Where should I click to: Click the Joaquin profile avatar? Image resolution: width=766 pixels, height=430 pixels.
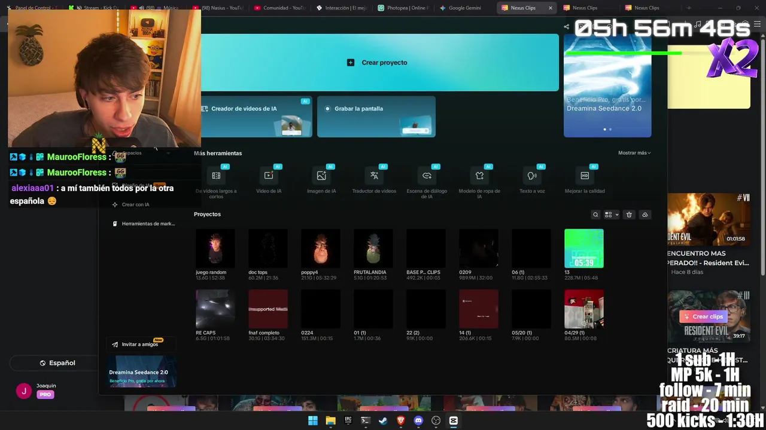pyautogui.click(x=24, y=391)
